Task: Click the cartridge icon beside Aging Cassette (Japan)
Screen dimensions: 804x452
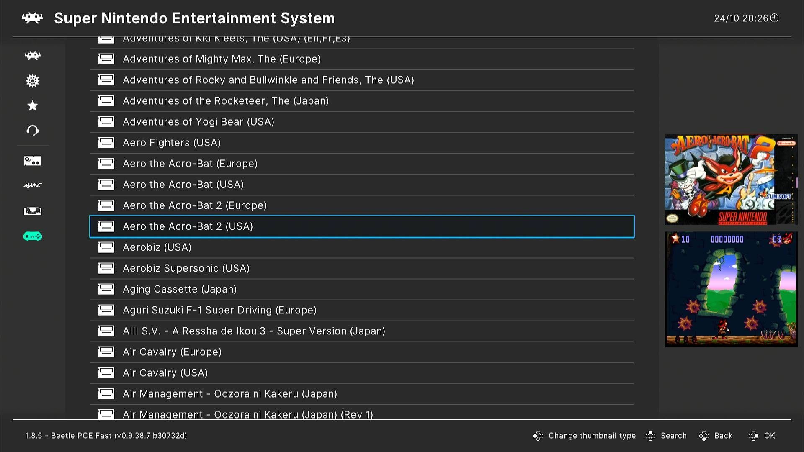Action: point(106,289)
